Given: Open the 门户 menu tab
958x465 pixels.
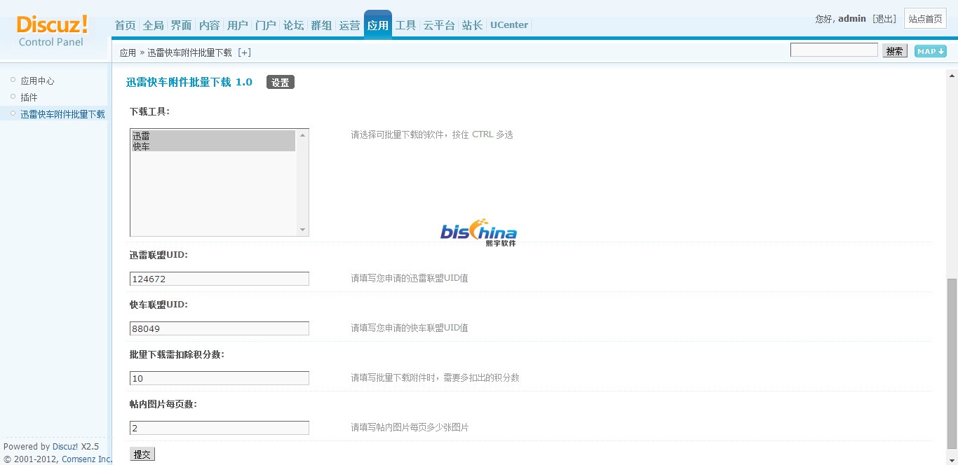Looking at the screenshot, I should pos(266,25).
